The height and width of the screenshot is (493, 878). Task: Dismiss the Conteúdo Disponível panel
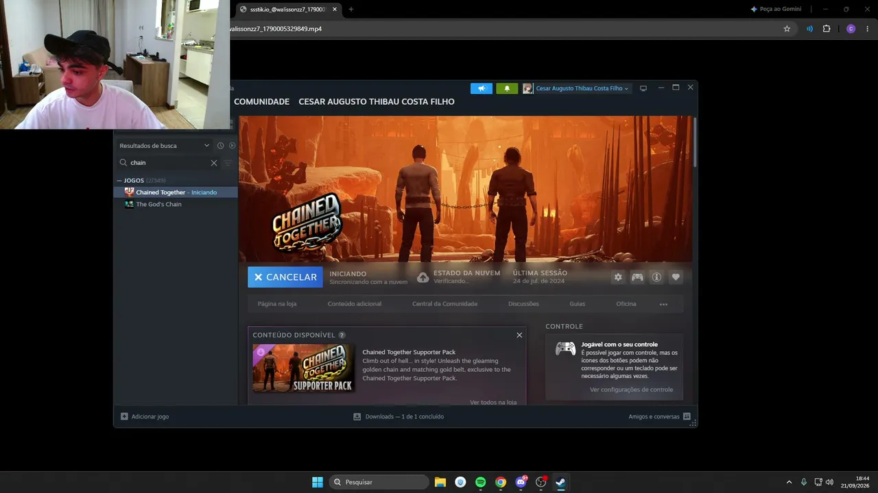point(519,335)
